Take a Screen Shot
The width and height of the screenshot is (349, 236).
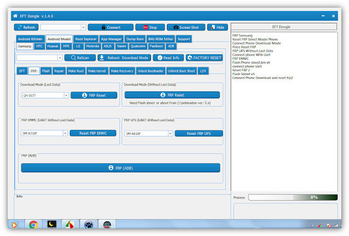pyautogui.click(x=186, y=27)
